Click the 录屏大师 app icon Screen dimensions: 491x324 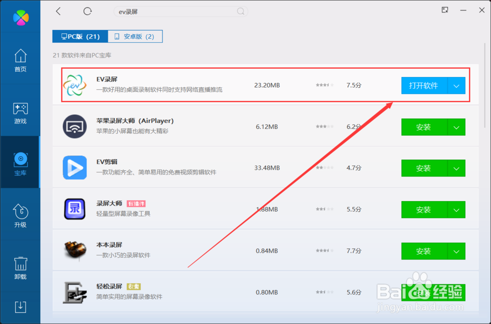[x=75, y=209]
